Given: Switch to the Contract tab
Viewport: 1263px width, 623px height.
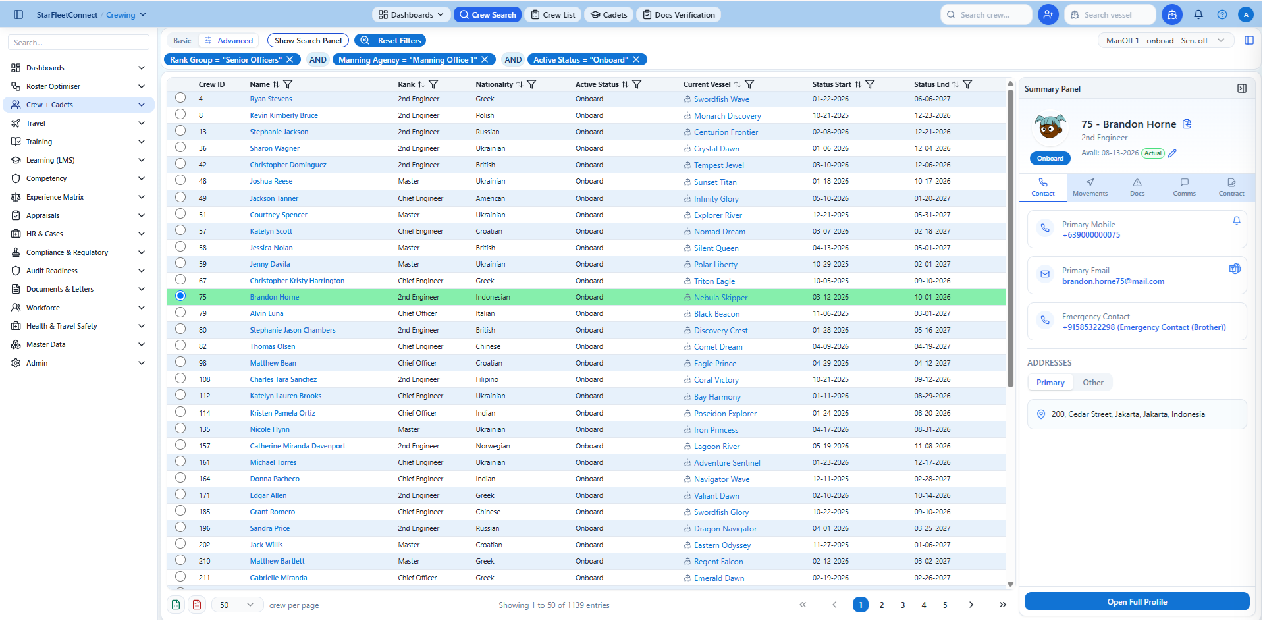Looking at the screenshot, I should 1231,187.
